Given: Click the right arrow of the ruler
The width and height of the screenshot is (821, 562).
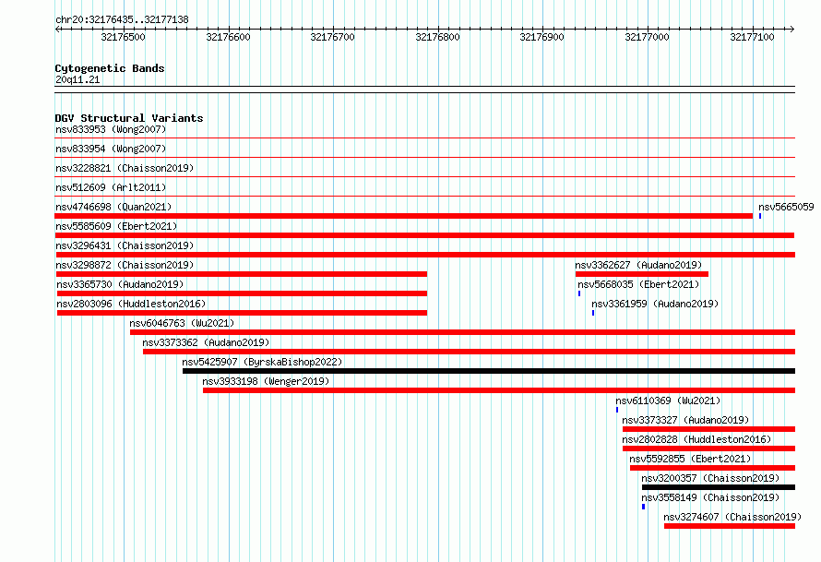Looking at the screenshot, I should click(x=792, y=29).
